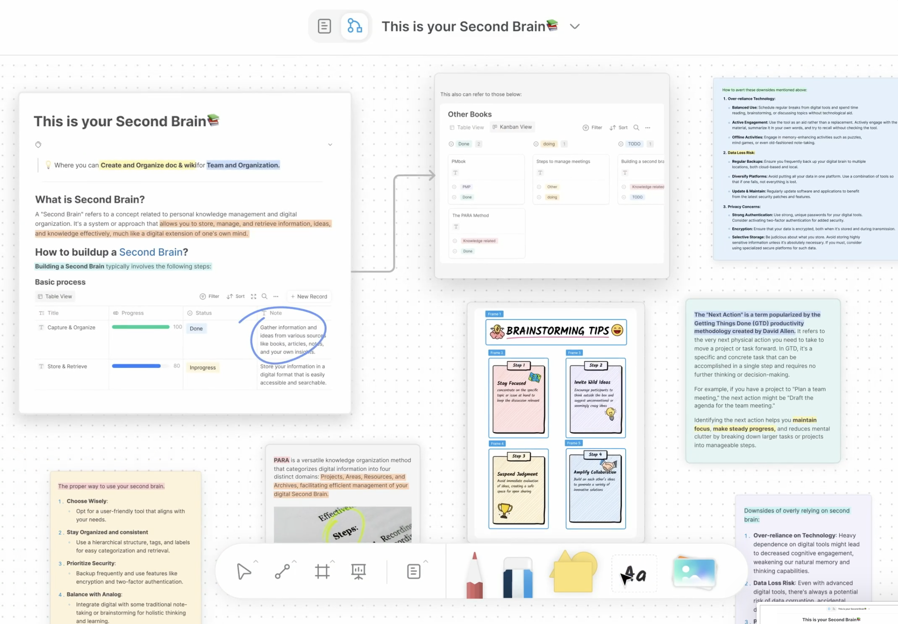Select the frame tool
This screenshot has height=624, width=898.
click(322, 572)
